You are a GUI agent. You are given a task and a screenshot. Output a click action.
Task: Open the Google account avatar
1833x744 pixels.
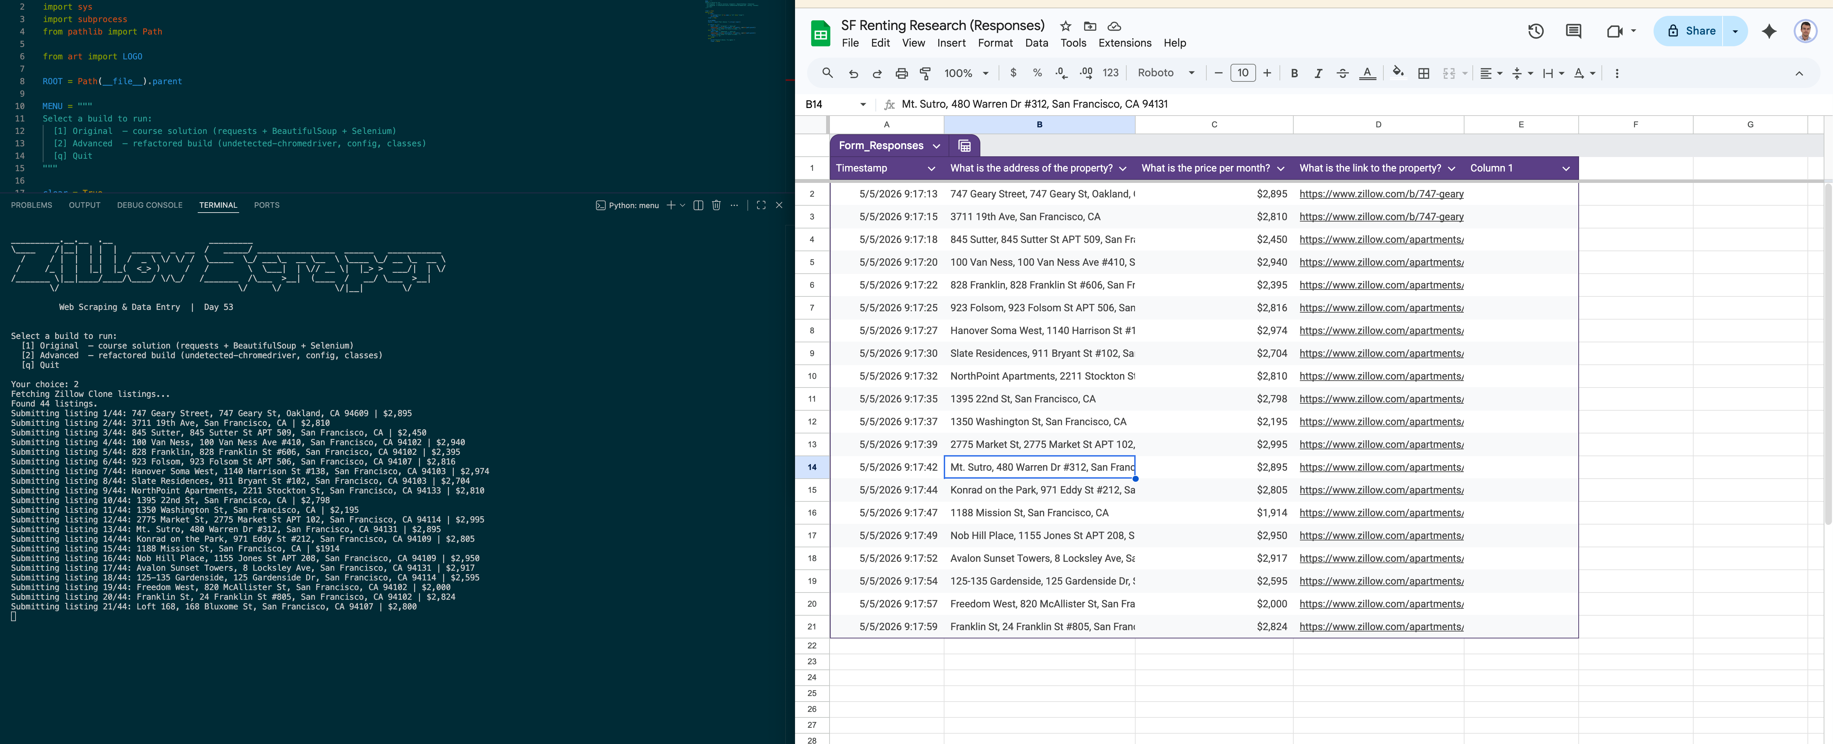(1805, 31)
